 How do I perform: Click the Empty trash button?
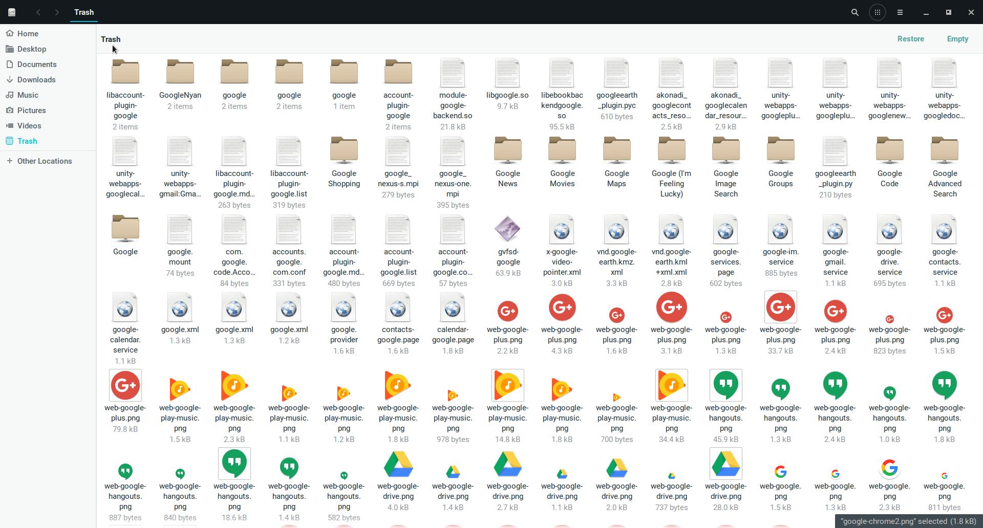957,39
